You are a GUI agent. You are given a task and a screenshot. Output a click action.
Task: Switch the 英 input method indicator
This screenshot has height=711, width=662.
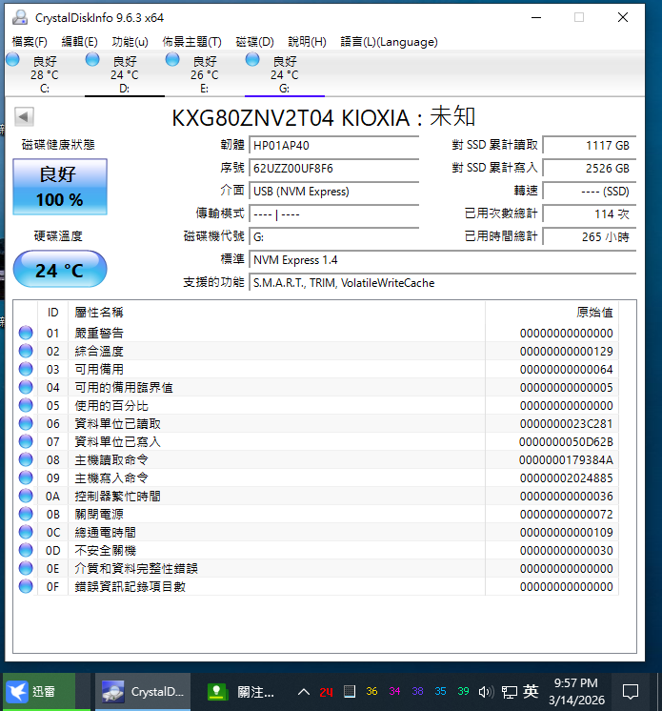[531, 692]
